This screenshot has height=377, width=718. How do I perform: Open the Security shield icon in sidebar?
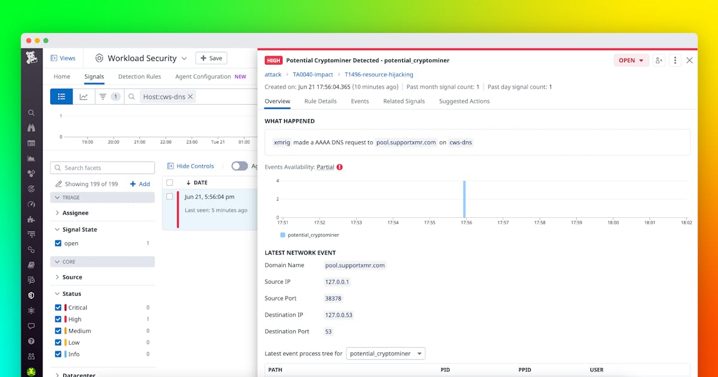pos(31,296)
